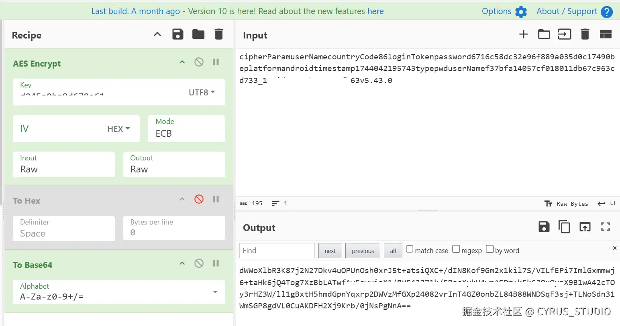The width and height of the screenshot is (620, 326).
Task: Click the Find search field
Action: pos(277,251)
